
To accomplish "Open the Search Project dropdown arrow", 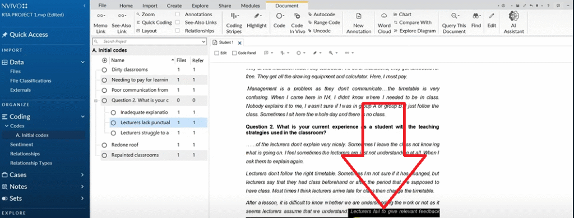I will [x=204, y=42].
